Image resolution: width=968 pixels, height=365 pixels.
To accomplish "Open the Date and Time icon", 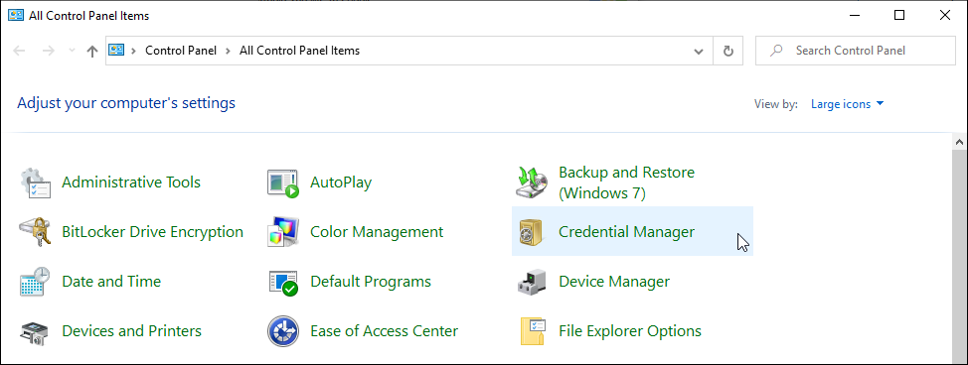I will click(35, 282).
